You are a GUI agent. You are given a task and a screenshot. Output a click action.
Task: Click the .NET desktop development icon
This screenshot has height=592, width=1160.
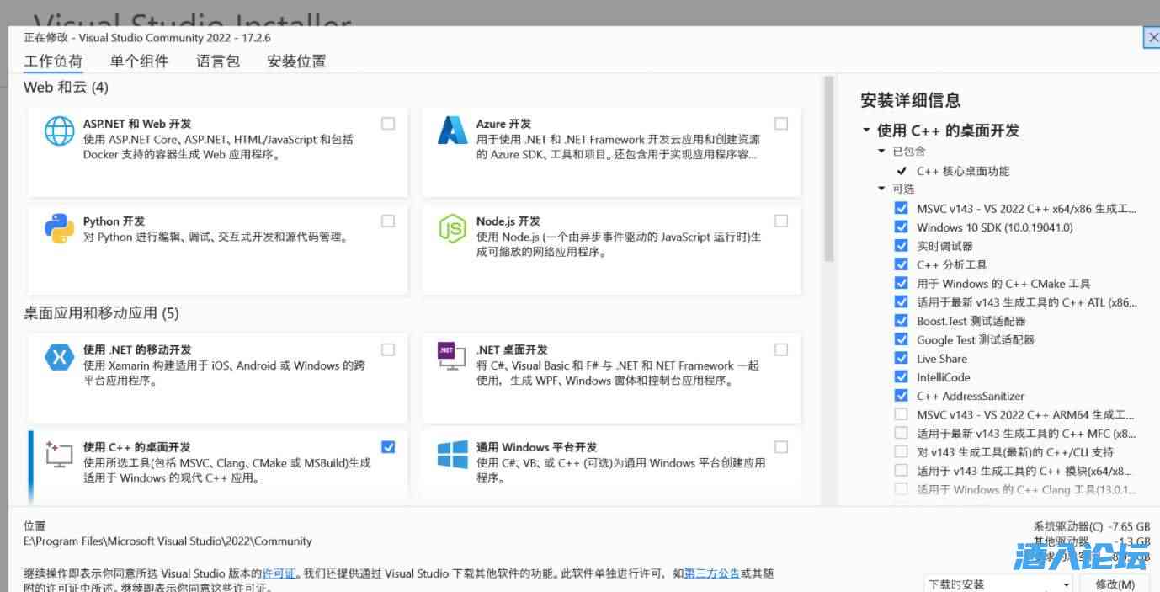coord(452,357)
